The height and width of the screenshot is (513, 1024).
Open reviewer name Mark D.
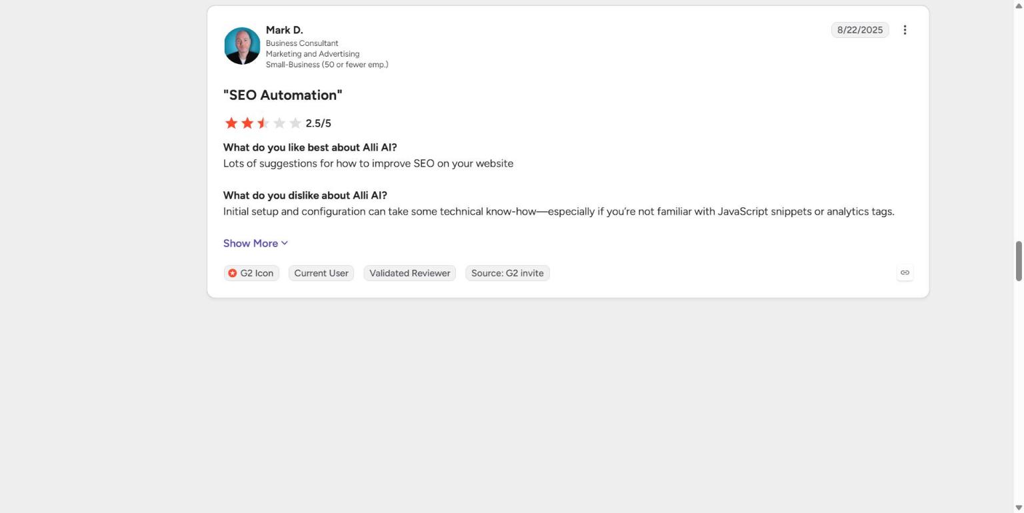tap(285, 30)
